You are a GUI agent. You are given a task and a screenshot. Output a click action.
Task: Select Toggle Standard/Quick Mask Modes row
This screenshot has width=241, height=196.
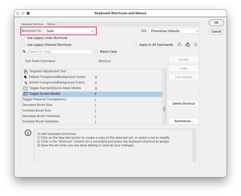point(92,89)
